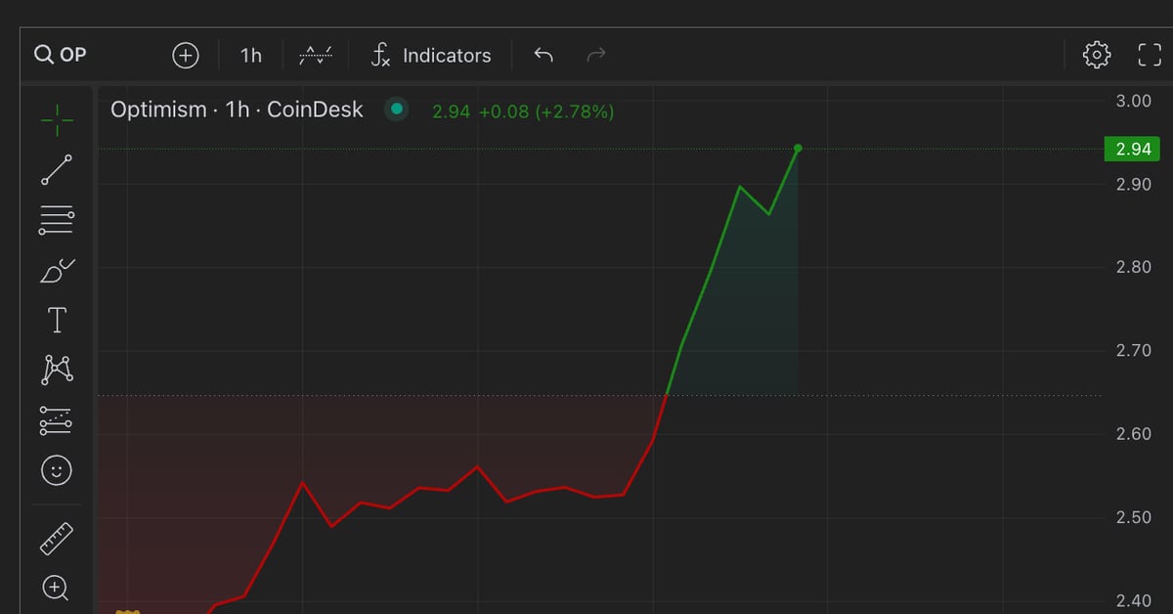Image resolution: width=1173 pixels, height=614 pixels.
Task: Select the brush drawing tool
Action: click(57, 271)
